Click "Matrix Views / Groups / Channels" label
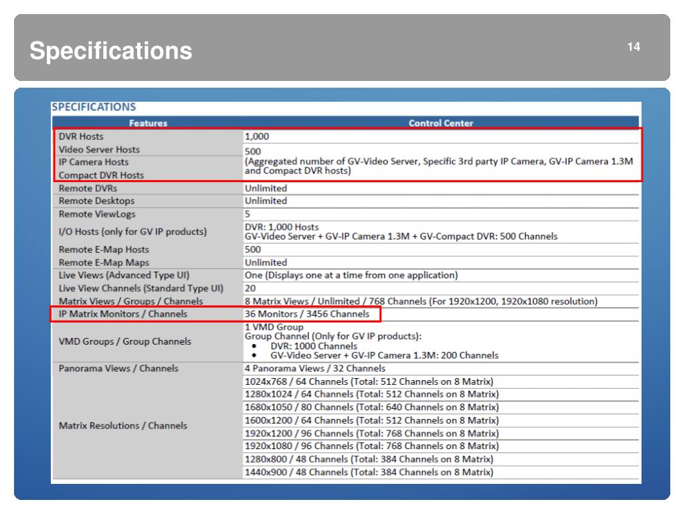The width and height of the screenshot is (685, 514). 131,301
